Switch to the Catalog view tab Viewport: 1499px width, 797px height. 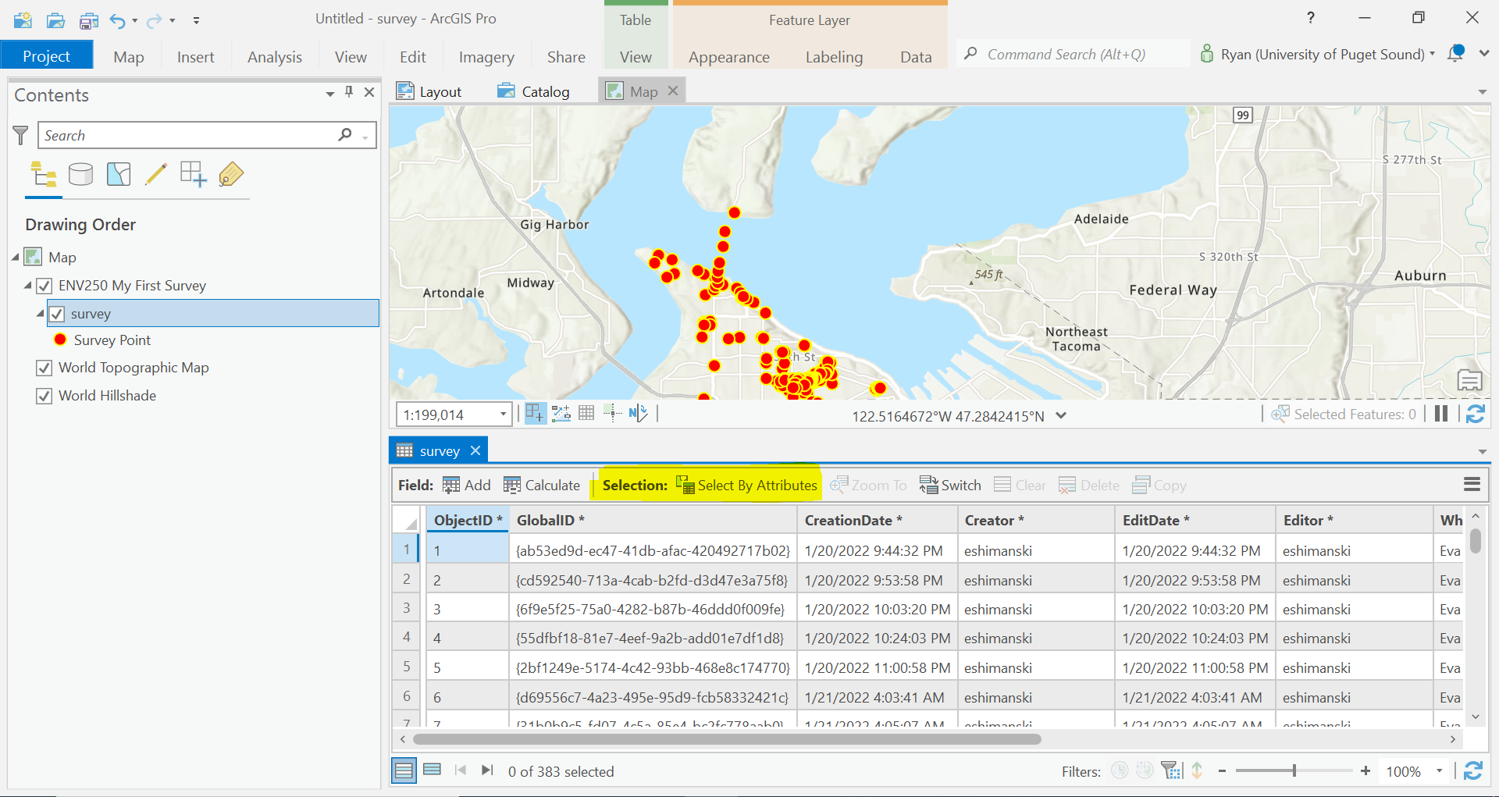pyautogui.click(x=534, y=92)
